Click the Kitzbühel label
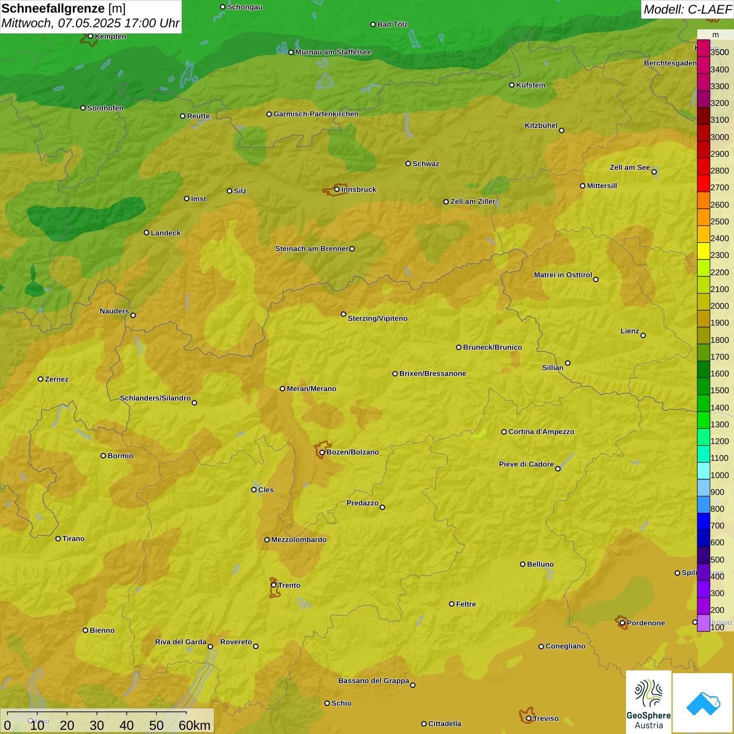Viewport: 734px width, 734px height. click(x=541, y=125)
